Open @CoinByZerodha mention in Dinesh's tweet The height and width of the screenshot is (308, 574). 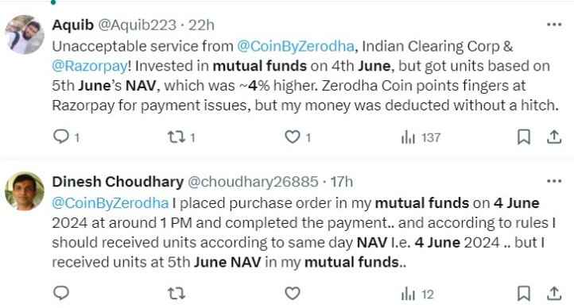(x=111, y=203)
